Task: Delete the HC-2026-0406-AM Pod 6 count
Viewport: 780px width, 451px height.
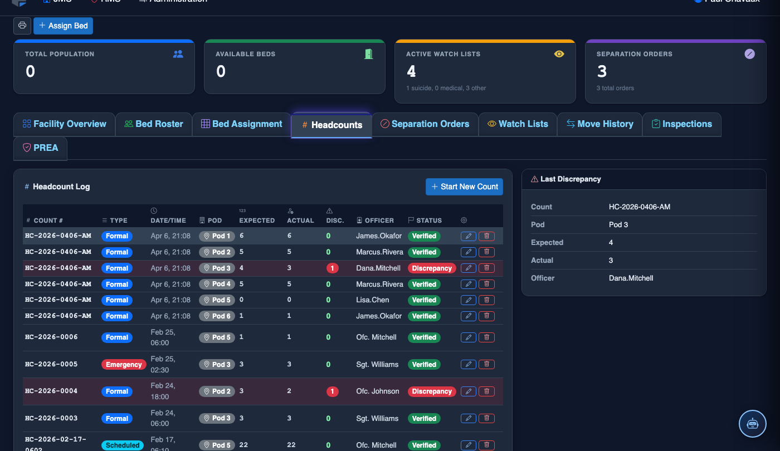Action: tap(486, 316)
